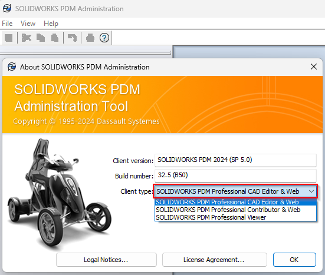Open the Help menu
325x275 pixels.
[x=51, y=24]
